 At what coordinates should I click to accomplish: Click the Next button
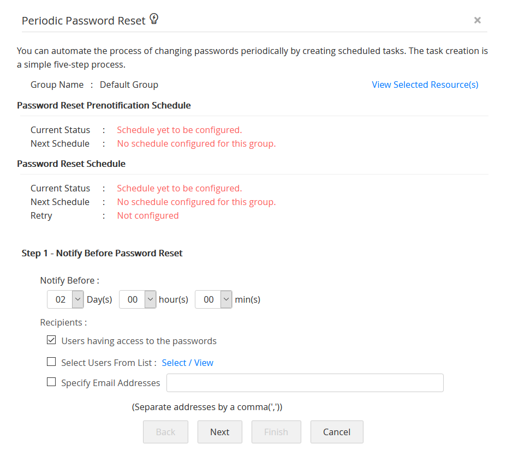(x=219, y=431)
